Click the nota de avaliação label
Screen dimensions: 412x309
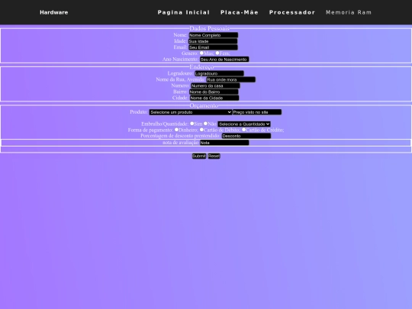(181, 143)
